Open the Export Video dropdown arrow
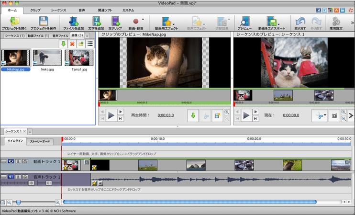355x215 pixels. pyautogui.click(x=278, y=24)
